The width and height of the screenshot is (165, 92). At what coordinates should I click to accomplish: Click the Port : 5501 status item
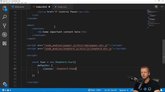95,90
